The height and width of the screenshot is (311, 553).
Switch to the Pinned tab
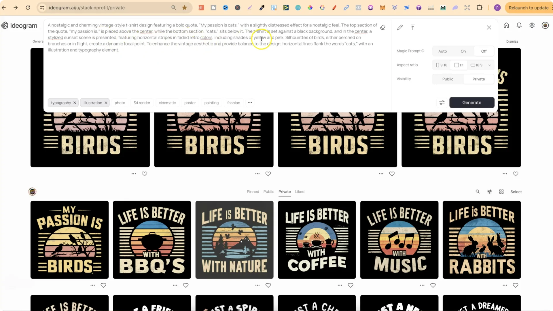pos(253,192)
